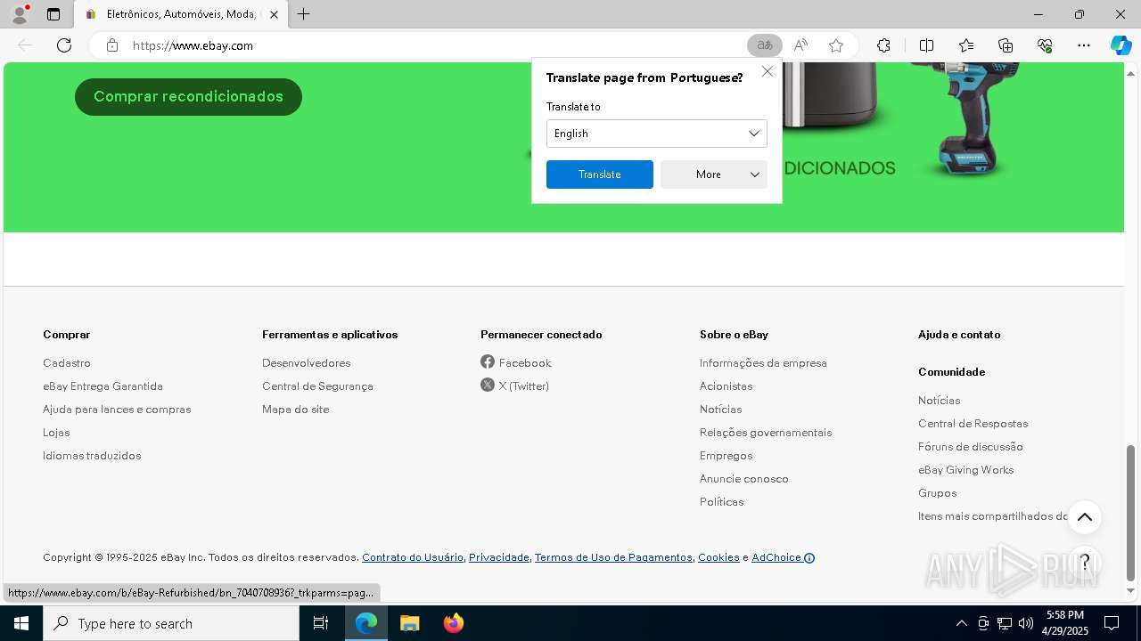Viewport: 1141px width, 641px height.
Task: Open Ajuda e contato heading link
Action: point(959,334)
